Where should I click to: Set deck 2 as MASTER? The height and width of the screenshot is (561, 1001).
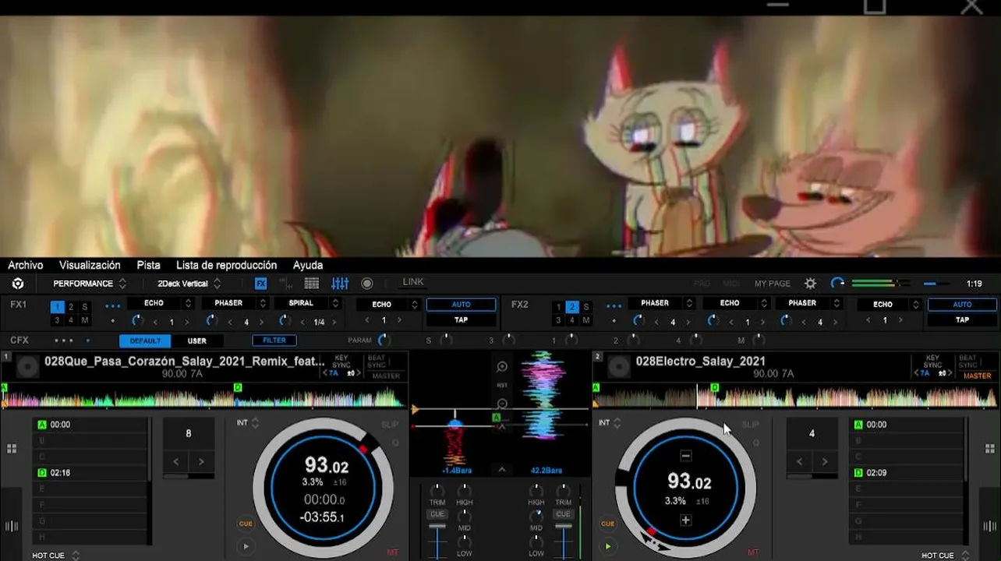click(x=977, y=376)
